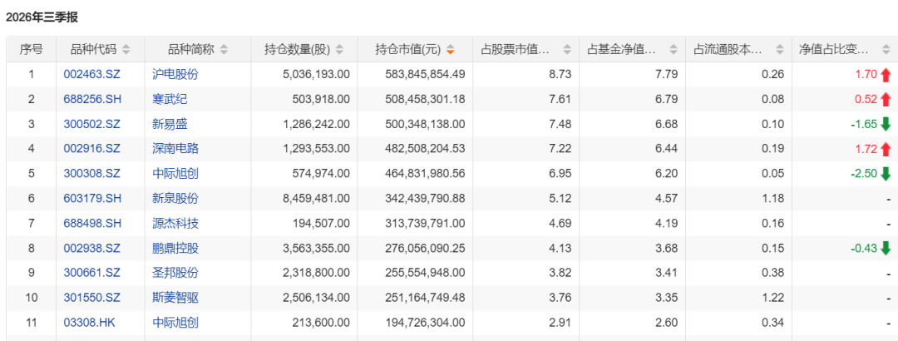Sort by 品种简称 using its sort icon
The width and height of the screenshot is (898, 341).
(224, 50)
